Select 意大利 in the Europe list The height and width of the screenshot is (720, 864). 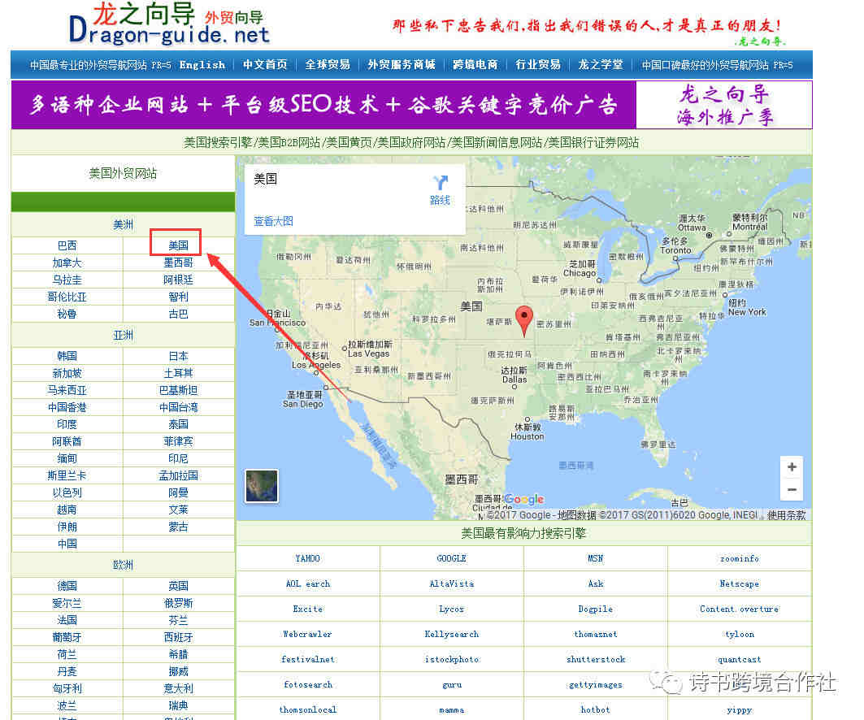pyautogui.click(x=178, y=688)
